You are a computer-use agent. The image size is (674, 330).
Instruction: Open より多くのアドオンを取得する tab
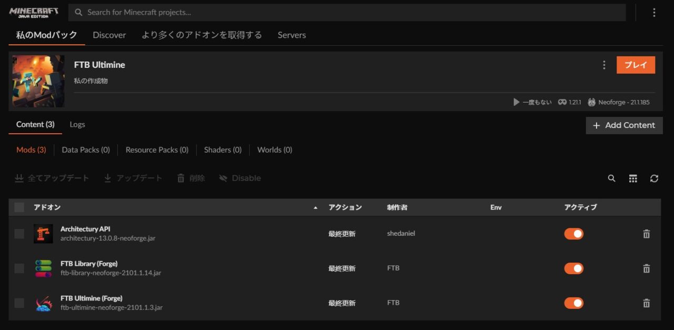coord(202,35)
